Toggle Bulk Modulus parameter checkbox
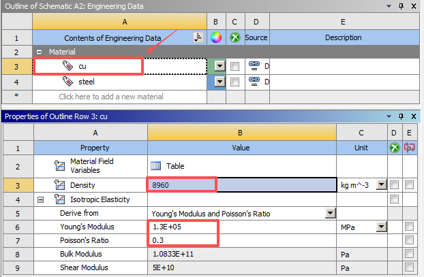 click(409, 253)
